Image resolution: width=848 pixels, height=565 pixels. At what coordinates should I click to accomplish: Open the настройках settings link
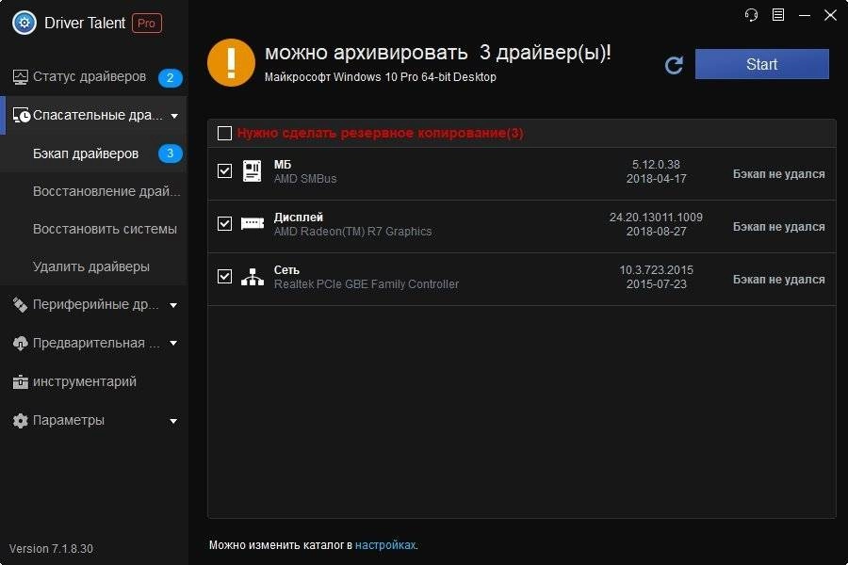click(385, 545)
